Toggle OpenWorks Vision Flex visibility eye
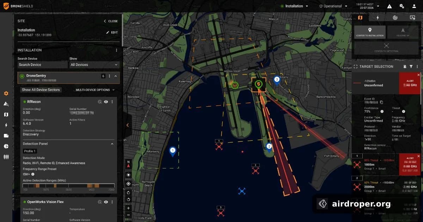 pyautogui.click(x=106, y=202)
